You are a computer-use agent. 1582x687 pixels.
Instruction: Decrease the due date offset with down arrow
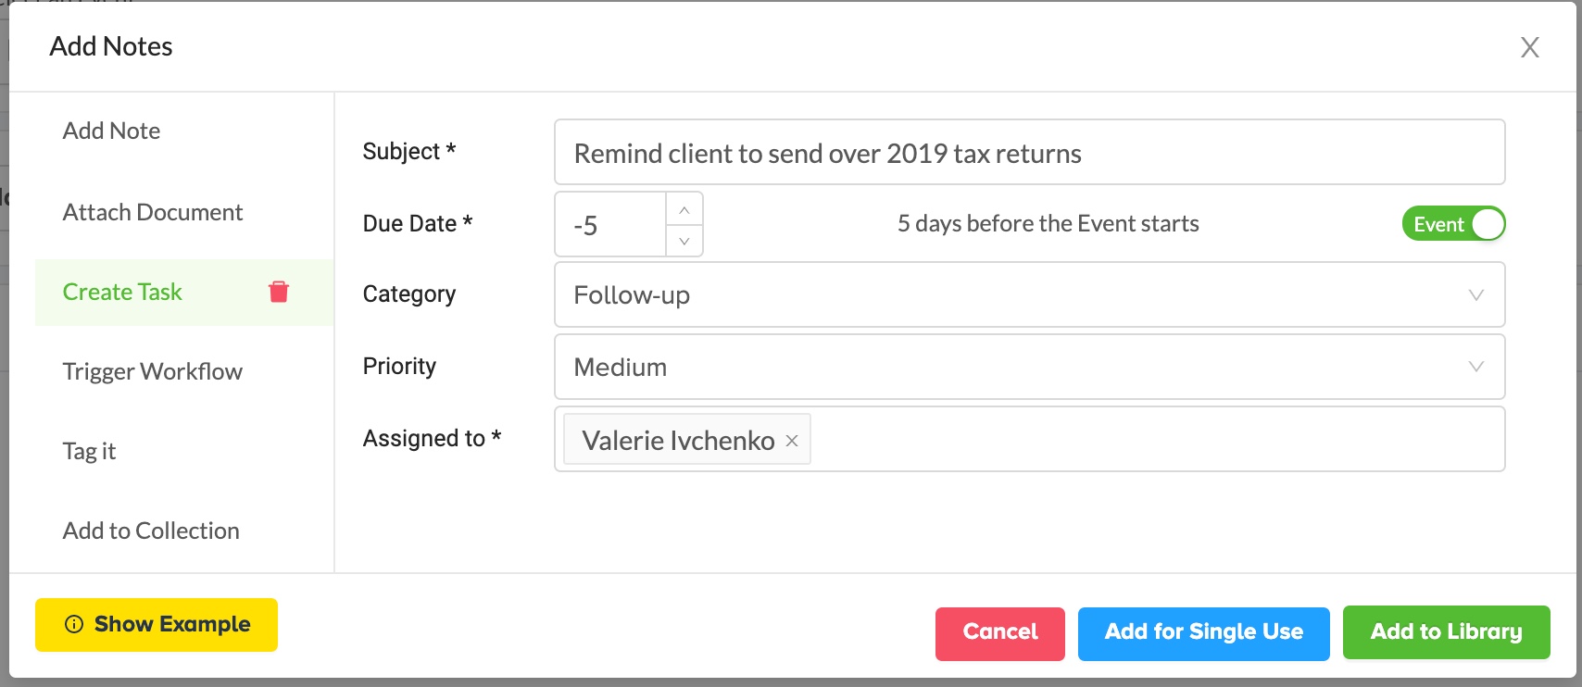coord(684,241)
